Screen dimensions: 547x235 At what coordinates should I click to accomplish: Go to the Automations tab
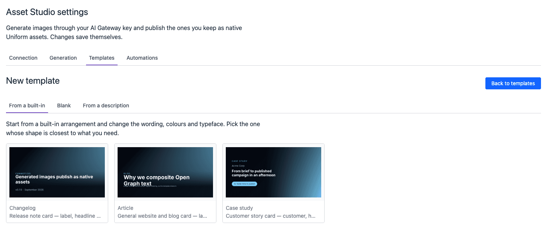[142, 58]
